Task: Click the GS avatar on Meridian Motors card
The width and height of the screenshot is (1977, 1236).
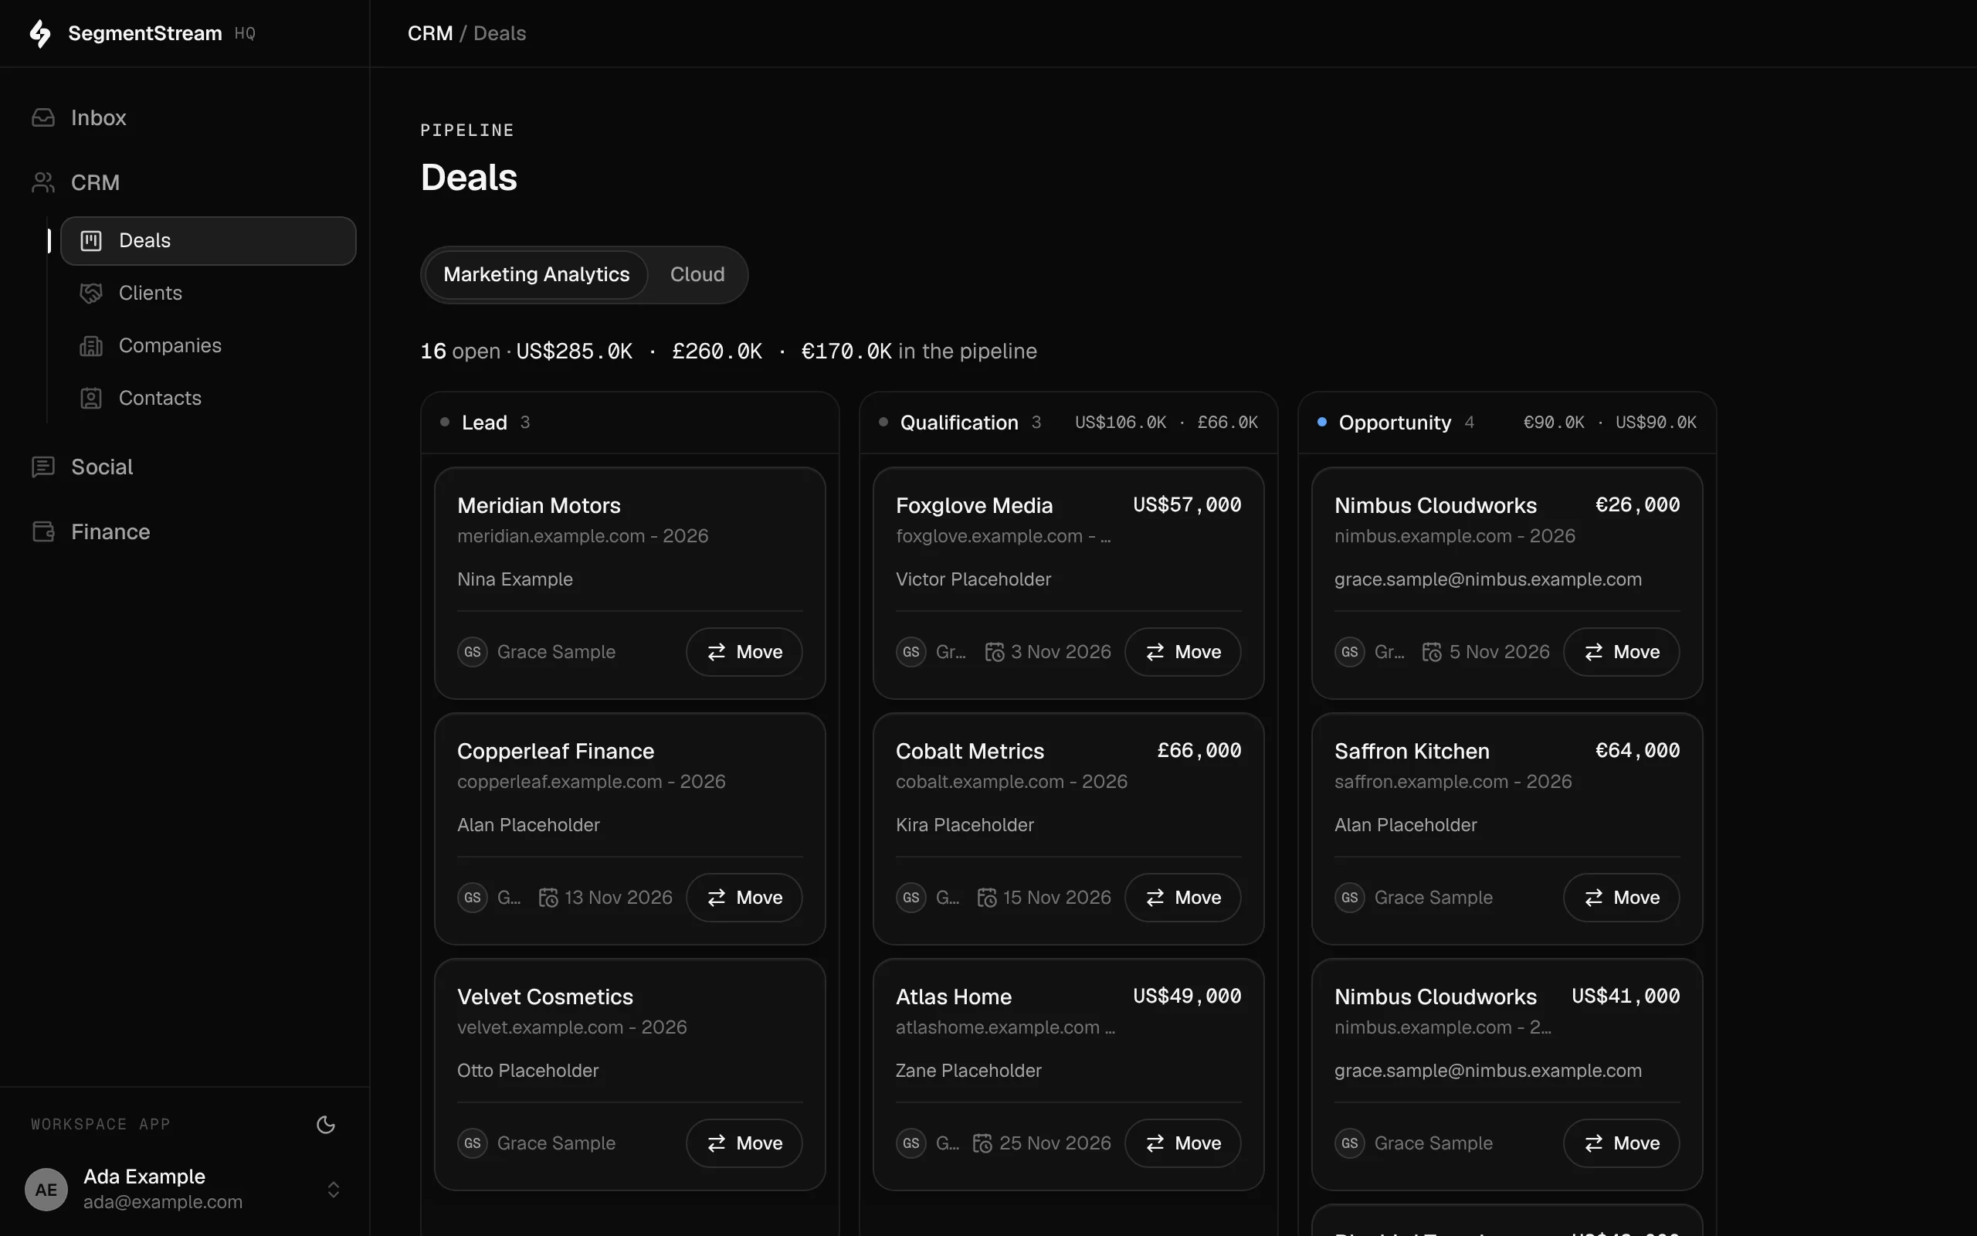Action: point(472,651)
